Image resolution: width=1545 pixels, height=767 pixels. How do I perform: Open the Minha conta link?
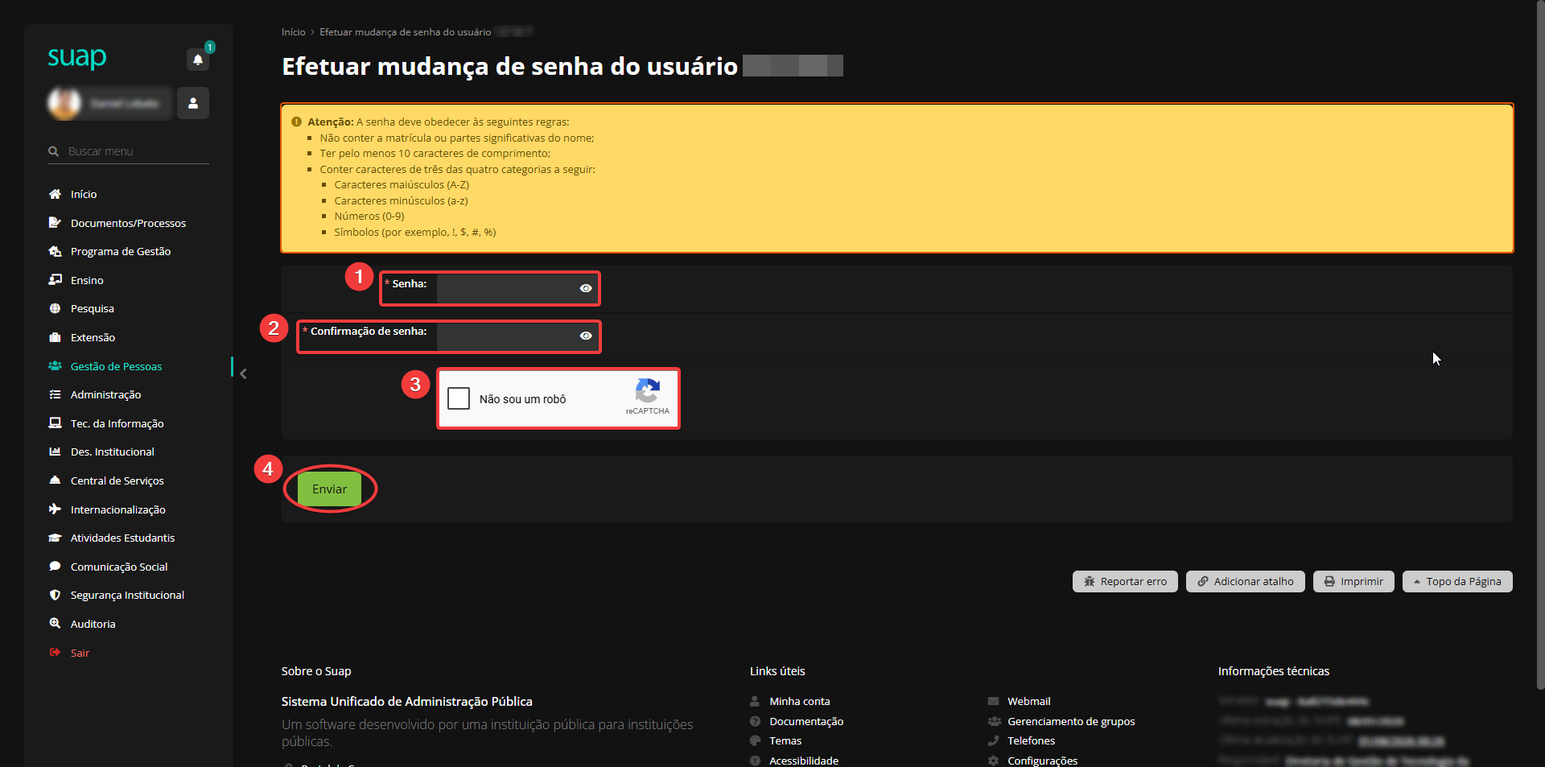tap(799, 701)
